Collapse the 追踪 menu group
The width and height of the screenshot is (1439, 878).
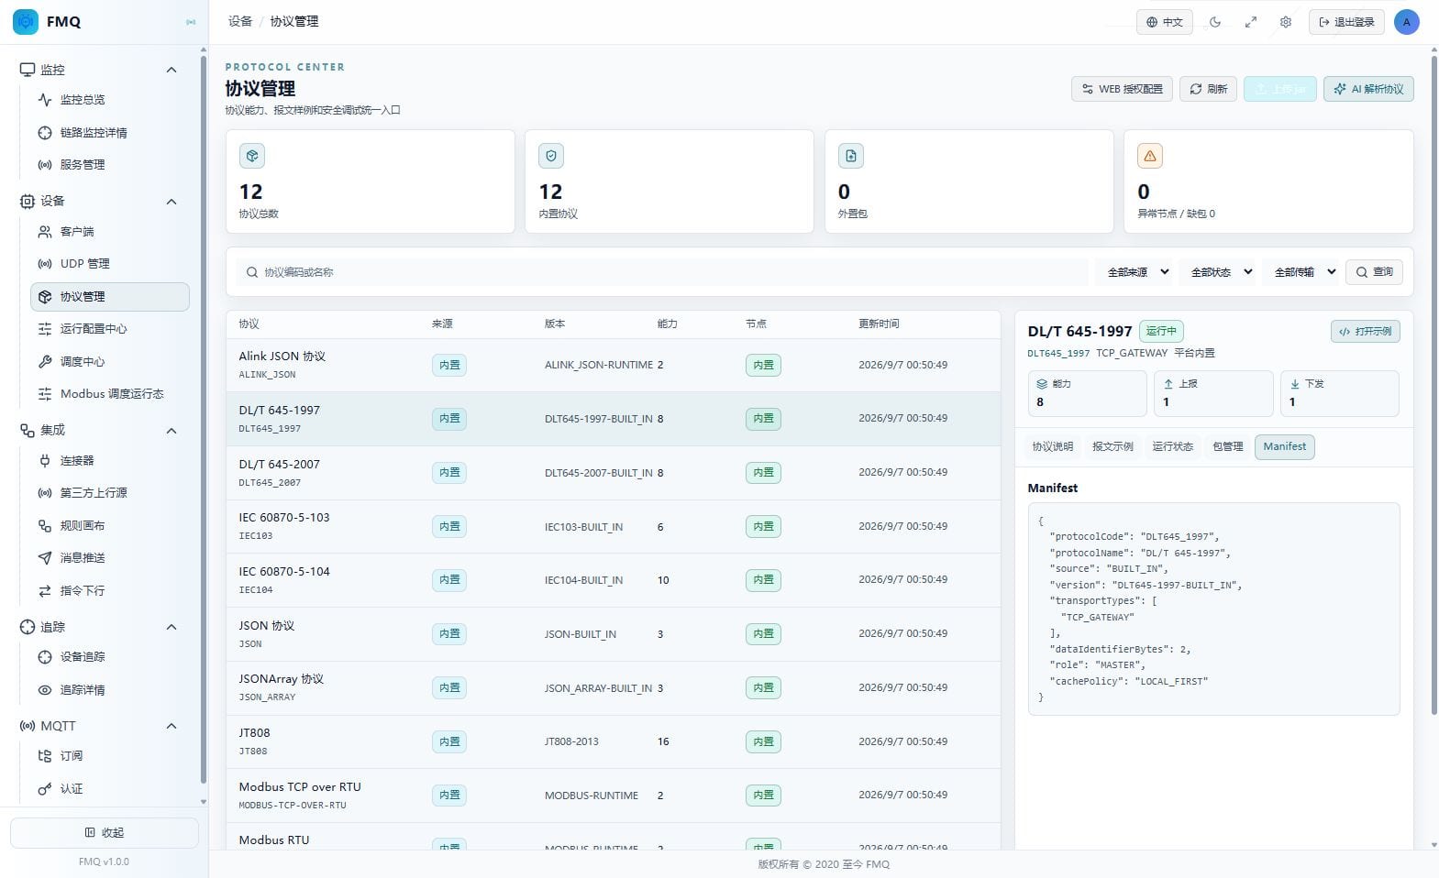click(172, 627)
